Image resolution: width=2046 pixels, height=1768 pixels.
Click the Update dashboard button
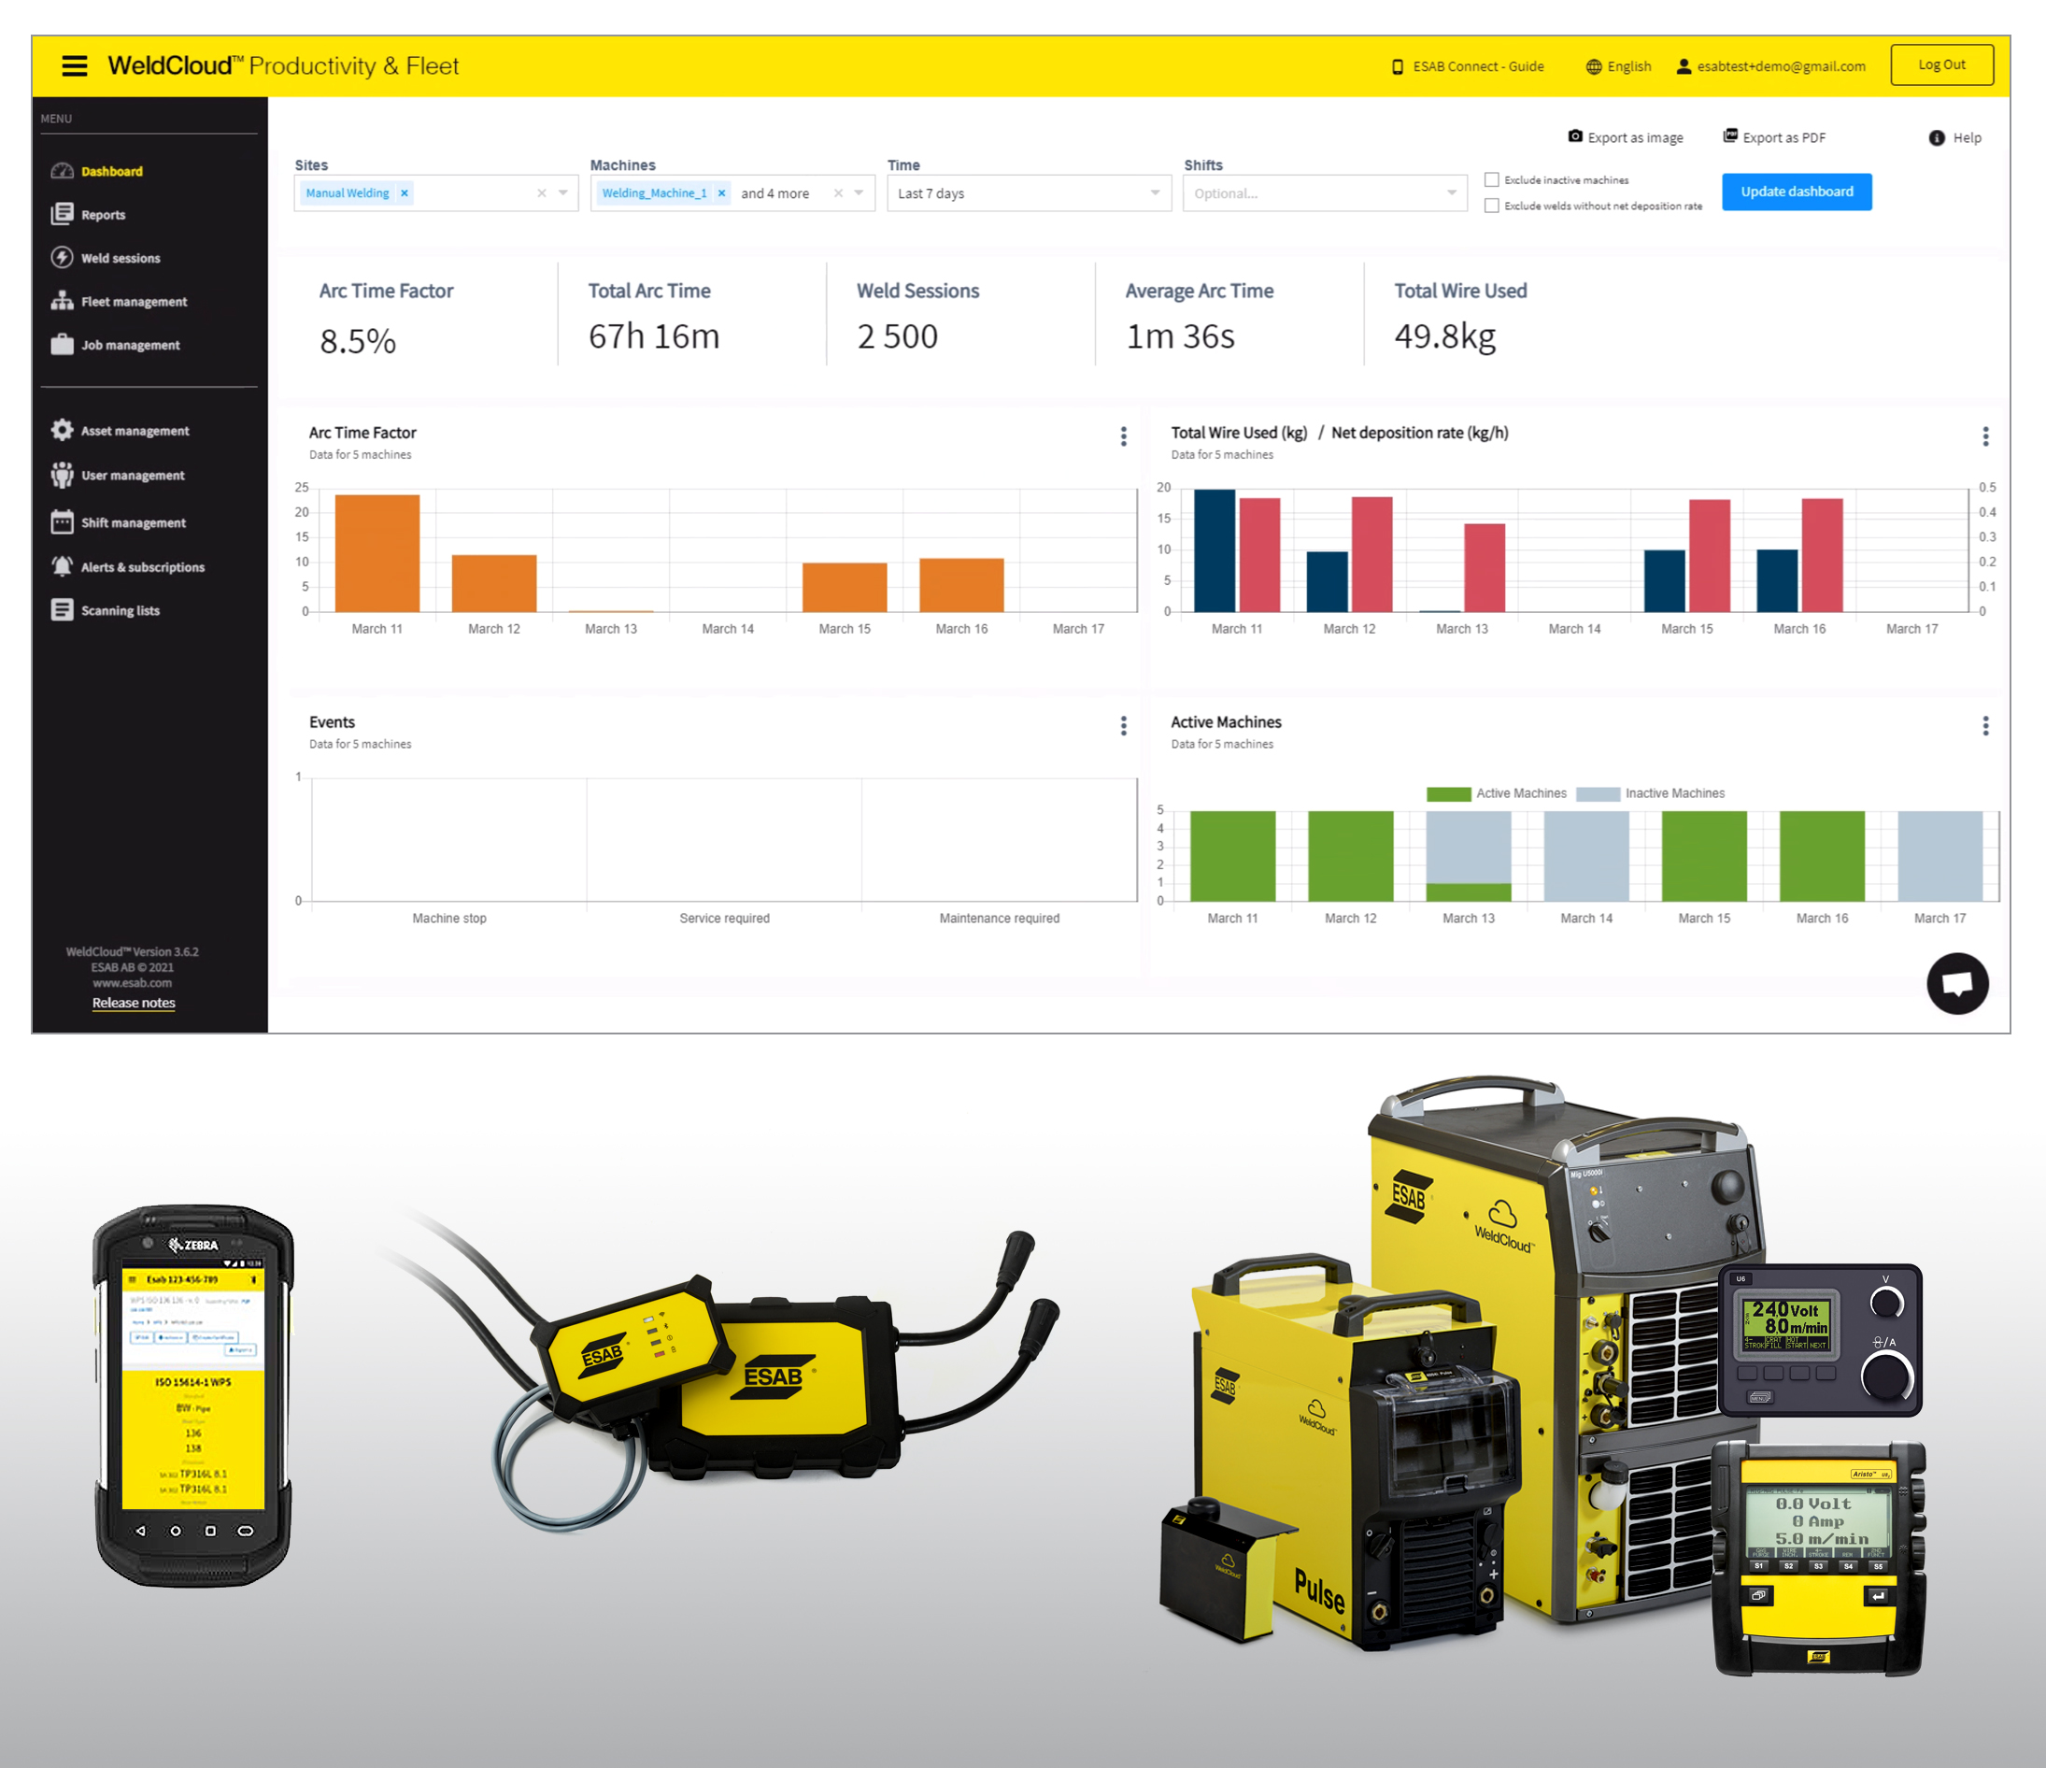[x=1800, y=192]
